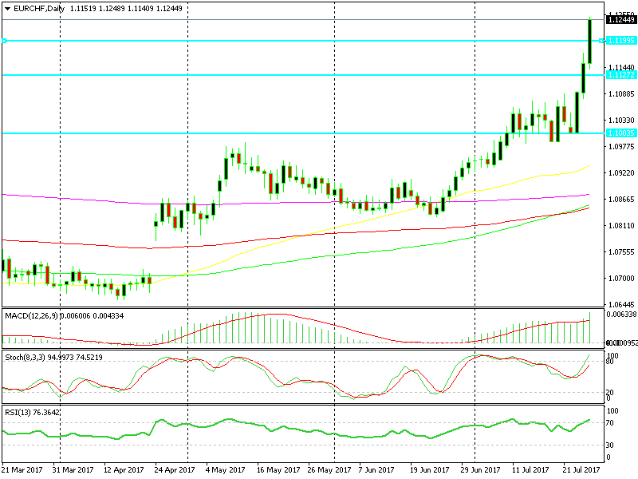638x479 pixels.
Task: Click the 1.07555 price axis value
Action: coord(621,252)
